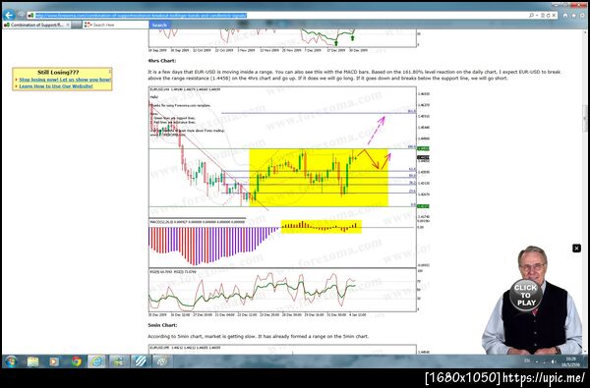Screen dimensions: 590x388
Task: Open a new tab button
Action: [77, 25]
